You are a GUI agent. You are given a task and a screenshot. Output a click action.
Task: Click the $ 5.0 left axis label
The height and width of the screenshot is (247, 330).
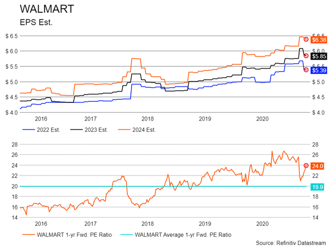[11, 82]
